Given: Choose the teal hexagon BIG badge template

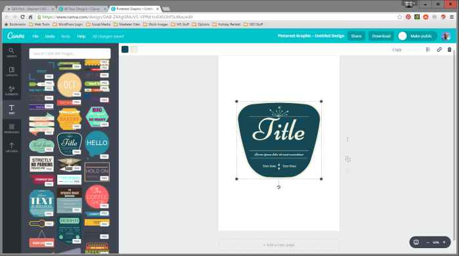Looking at the screenshot, I should (97, 116).
